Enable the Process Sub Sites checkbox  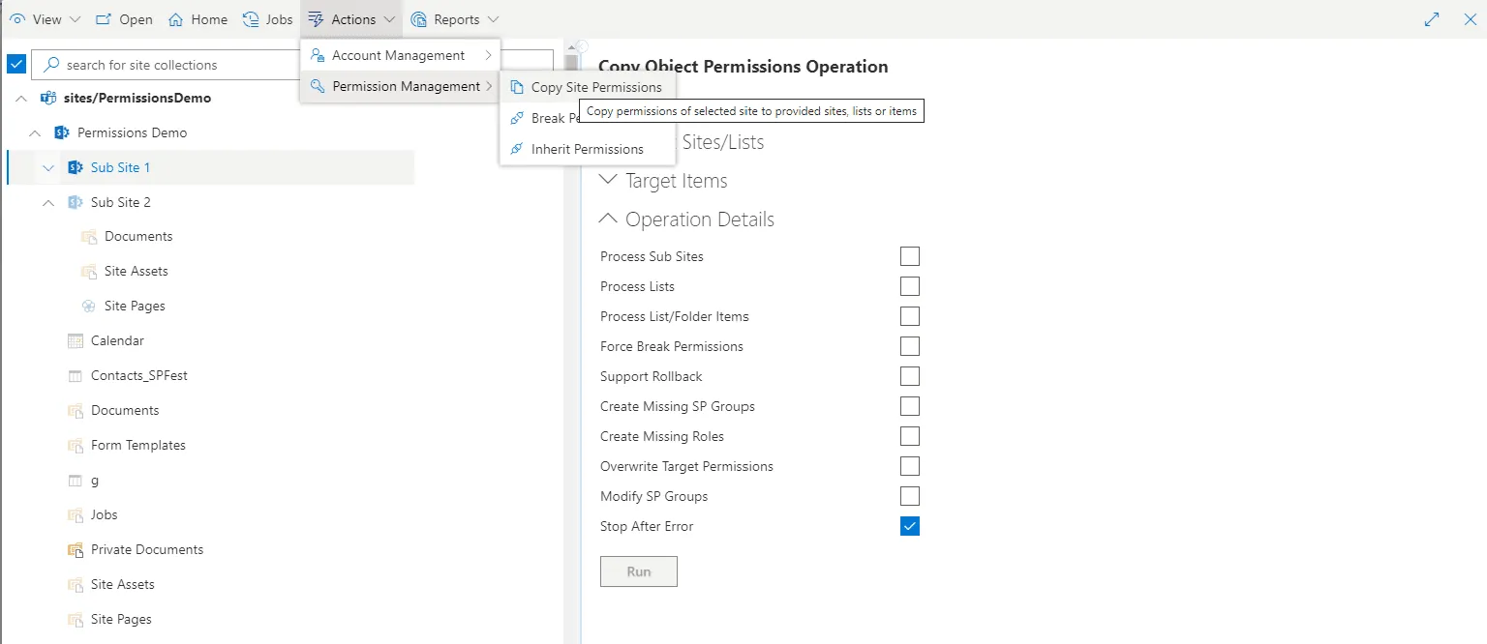[x=909, y=256]
